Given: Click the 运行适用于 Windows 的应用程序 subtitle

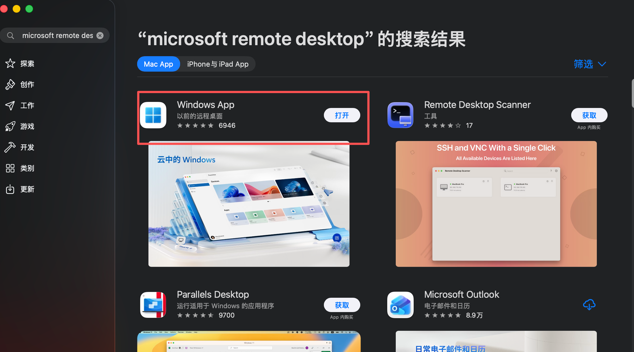Looking at the screenshot, I should coord(225,306).
